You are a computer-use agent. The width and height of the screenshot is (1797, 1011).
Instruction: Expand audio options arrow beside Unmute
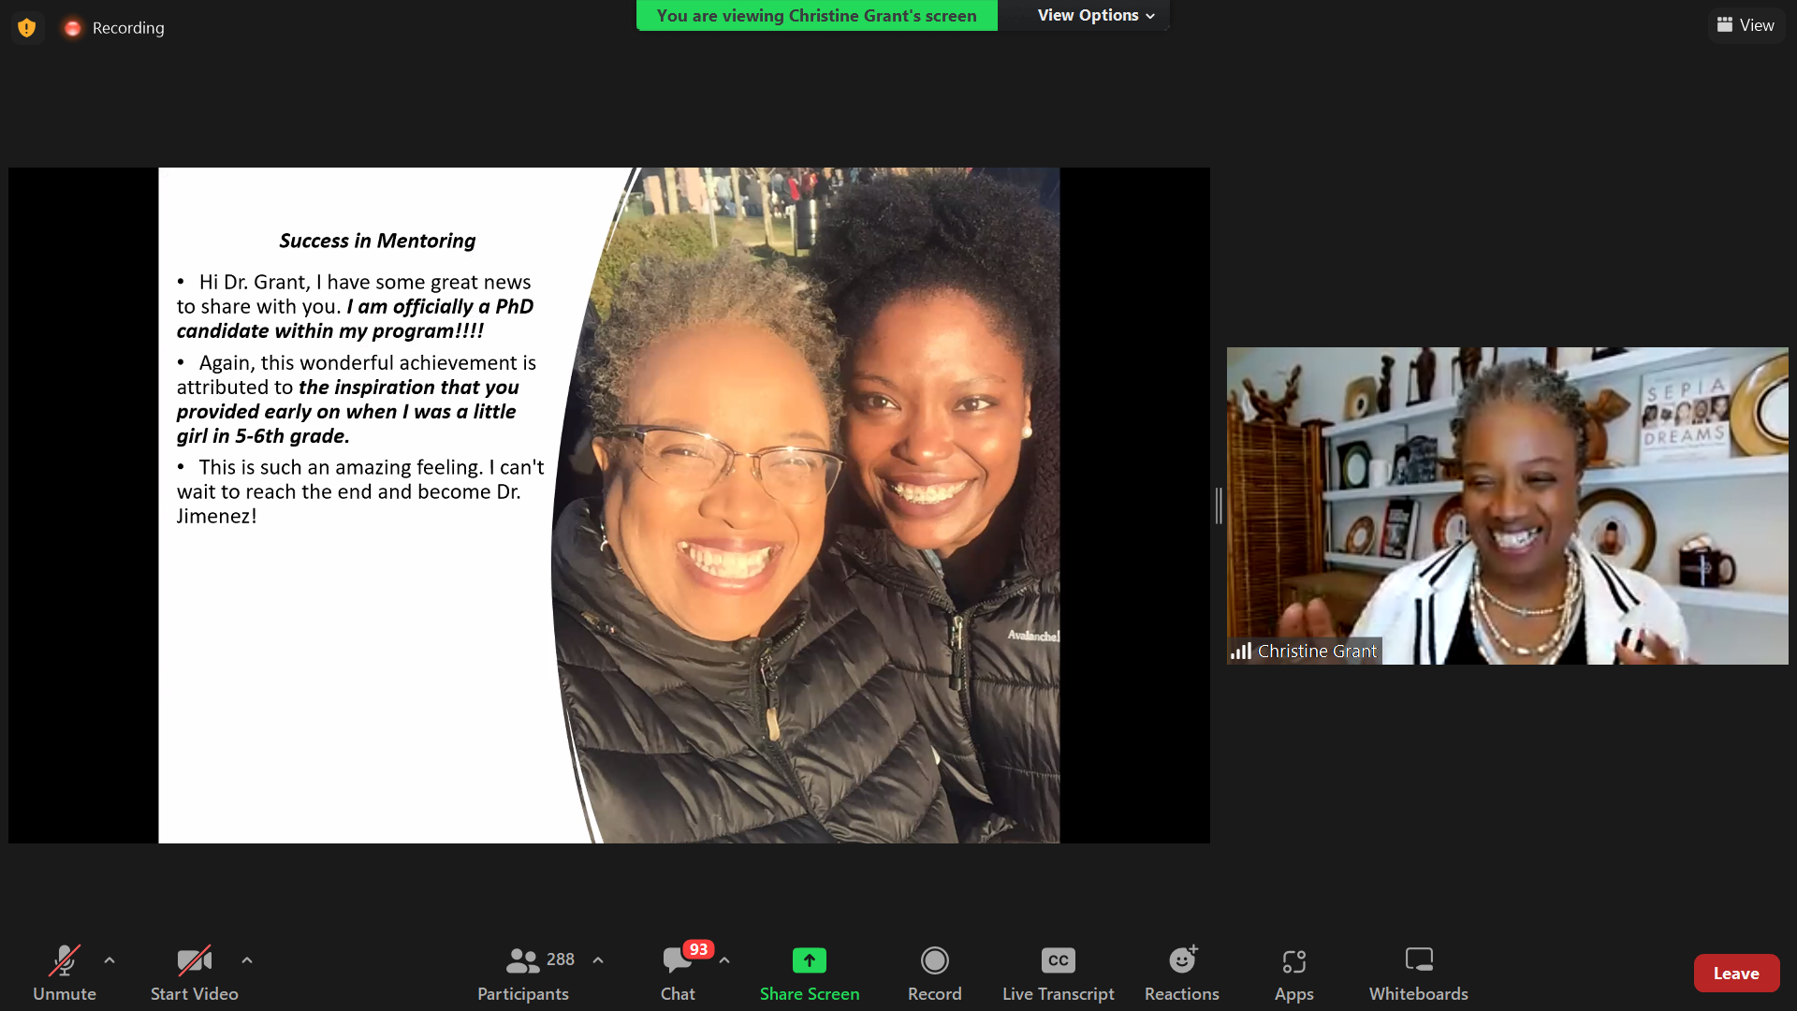click(x=110, y=960)
